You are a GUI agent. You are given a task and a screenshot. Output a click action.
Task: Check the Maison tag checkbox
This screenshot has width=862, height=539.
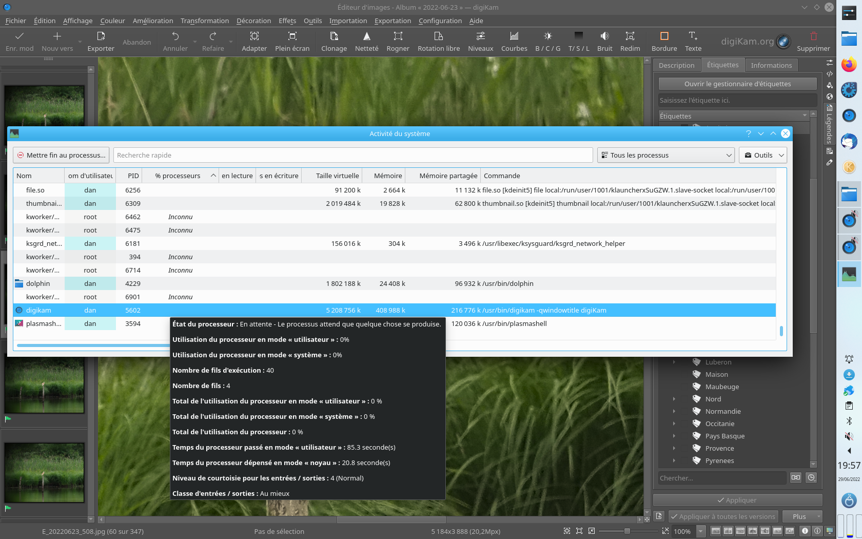[x=684, y=375]
